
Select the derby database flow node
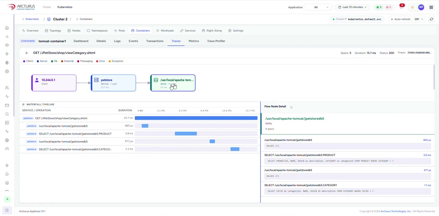point(173,83)
